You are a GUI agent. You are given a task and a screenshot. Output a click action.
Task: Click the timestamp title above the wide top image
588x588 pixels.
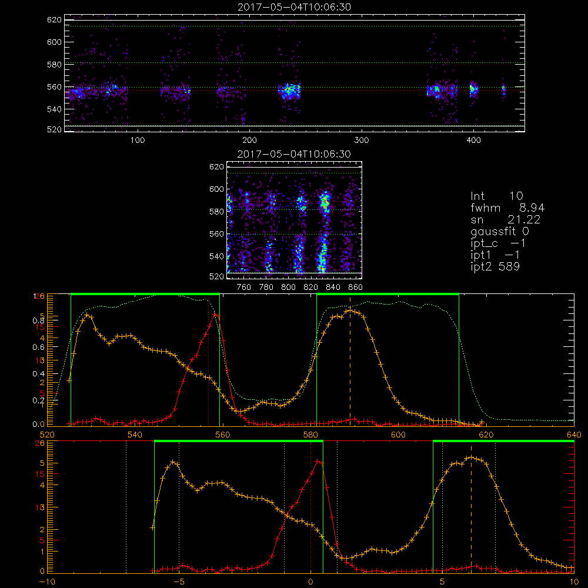click(295, 7)
